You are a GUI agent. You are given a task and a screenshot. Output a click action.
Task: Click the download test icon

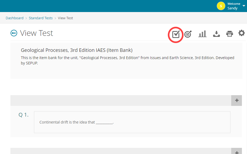pos(216,34)
